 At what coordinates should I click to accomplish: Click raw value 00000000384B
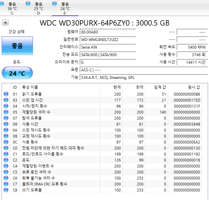click(187, 124)
